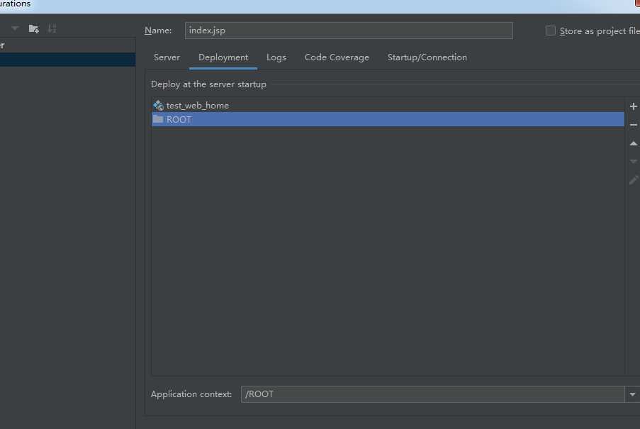Click the Application context /ROOT field

coord(432,394)
